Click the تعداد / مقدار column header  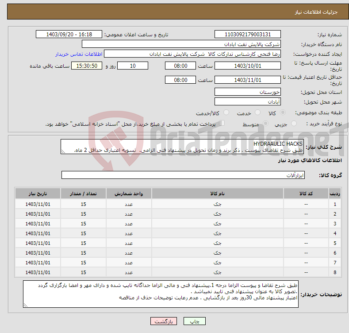click(83, 194)
